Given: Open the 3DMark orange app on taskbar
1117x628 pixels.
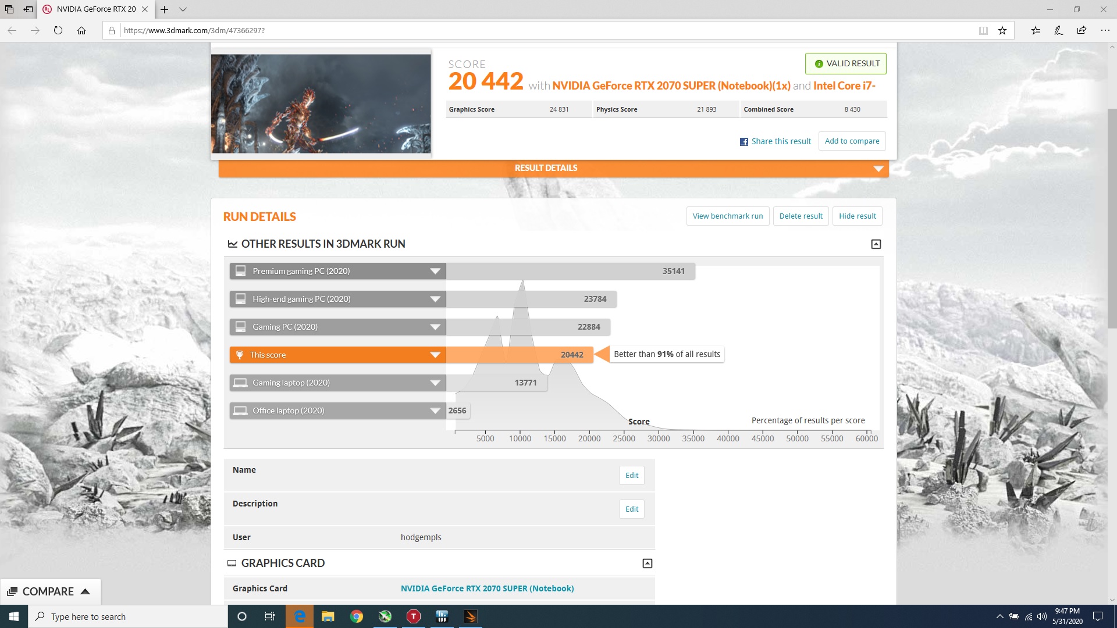Looking at the screenshot, I should click(471, 616).
